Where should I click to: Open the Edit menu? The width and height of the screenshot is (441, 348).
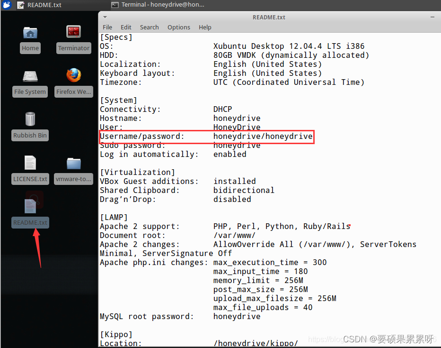pos(126,27)
